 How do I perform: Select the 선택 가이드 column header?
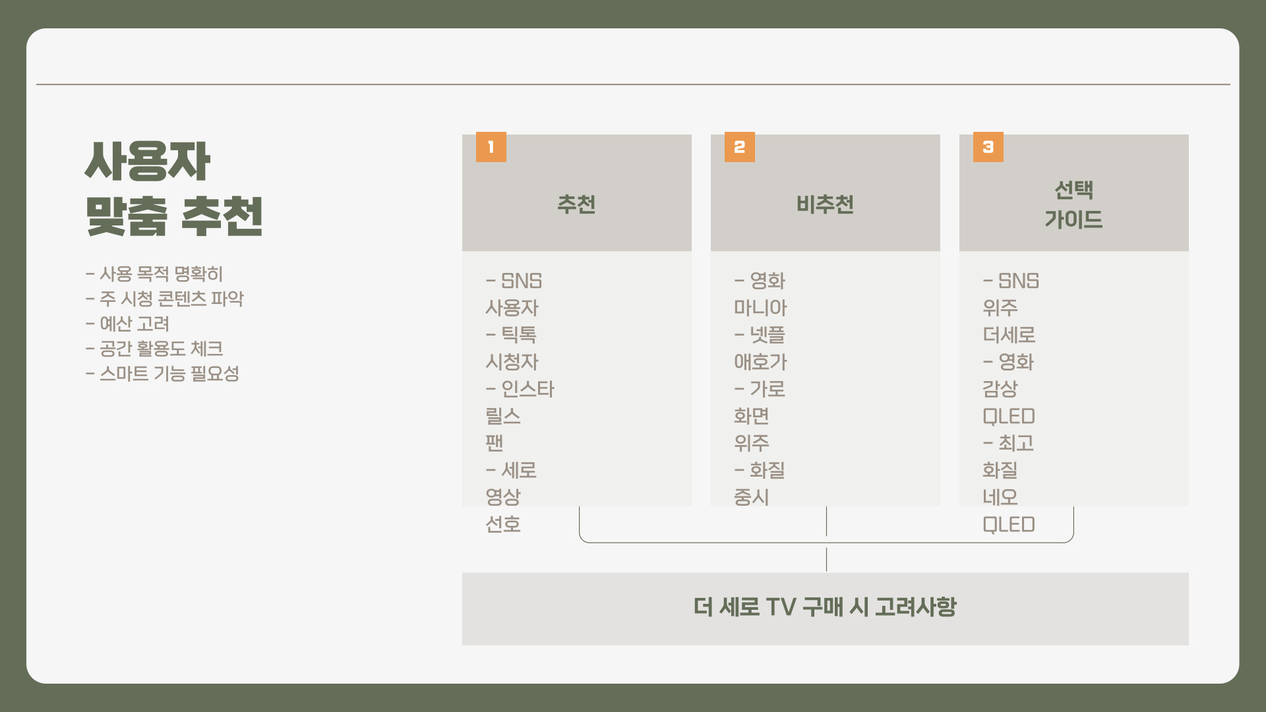pyautogui.click(x=1073, y=204)
